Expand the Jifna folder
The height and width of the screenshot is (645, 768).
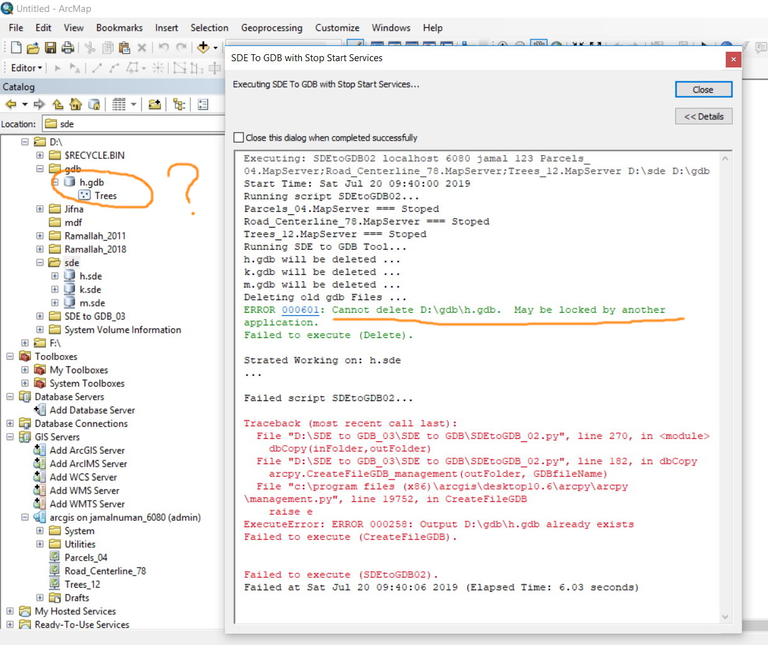tap(40, 209)
